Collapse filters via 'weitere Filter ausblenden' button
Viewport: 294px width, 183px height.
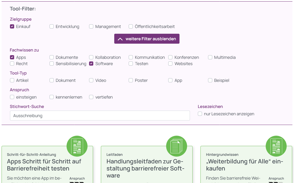(x=147, y=39)
